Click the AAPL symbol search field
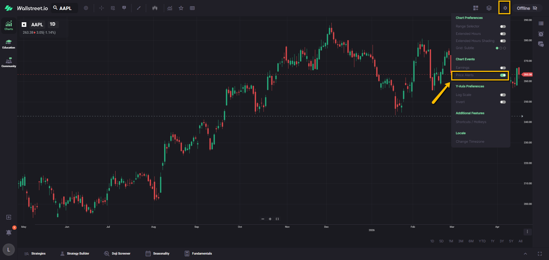 point(65,8)
